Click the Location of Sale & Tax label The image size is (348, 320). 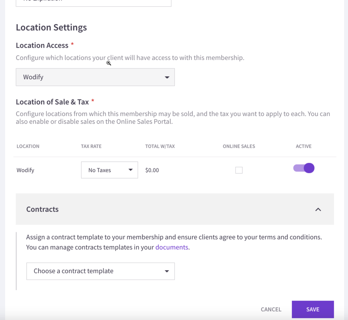click(52, 102)
